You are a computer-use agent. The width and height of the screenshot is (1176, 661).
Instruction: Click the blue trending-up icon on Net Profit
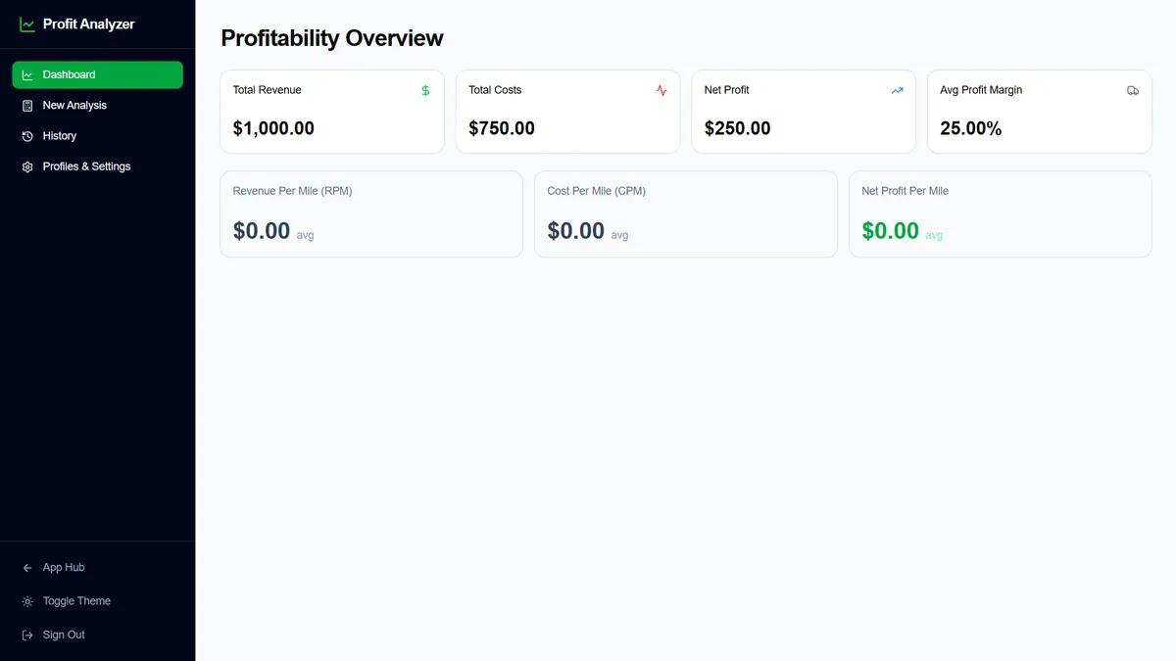(x=897, y=90)
